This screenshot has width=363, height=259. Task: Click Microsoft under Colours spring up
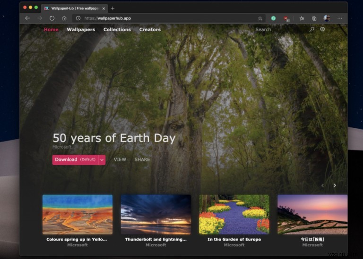pos(78,245)
